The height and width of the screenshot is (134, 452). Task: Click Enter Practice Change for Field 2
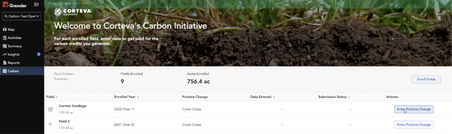pyautogui.click(x=414, y=125)
